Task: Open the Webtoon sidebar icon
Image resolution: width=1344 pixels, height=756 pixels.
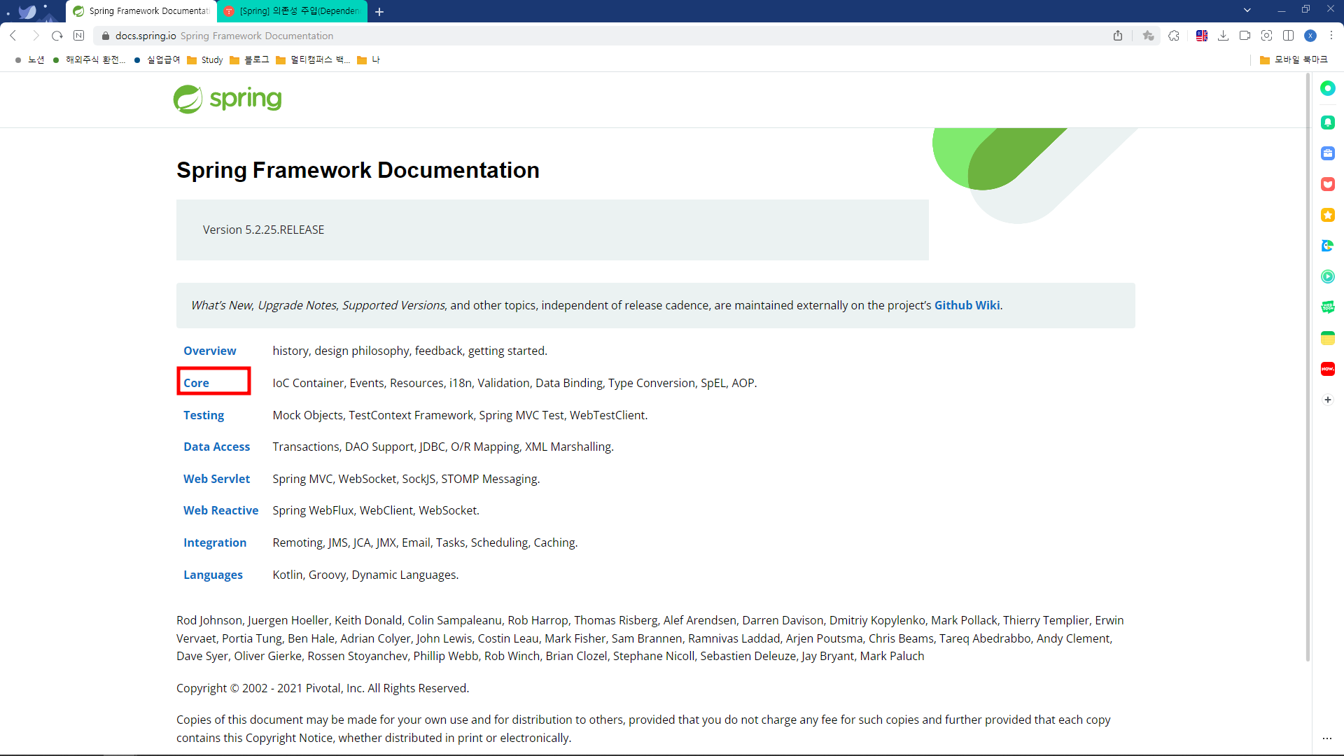Action: point(1328,307)
